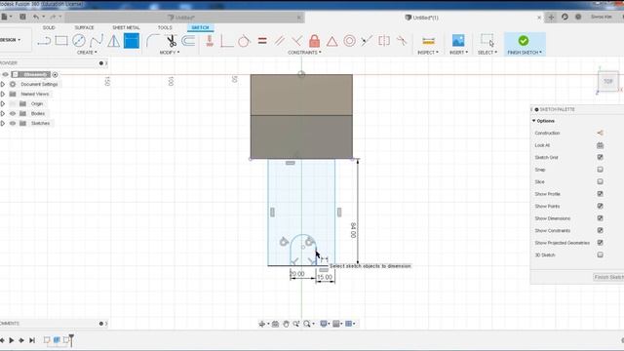Viewport: 624px width, 351px height.
Task: Apply the Equal constraint
Action: [262, 41]
